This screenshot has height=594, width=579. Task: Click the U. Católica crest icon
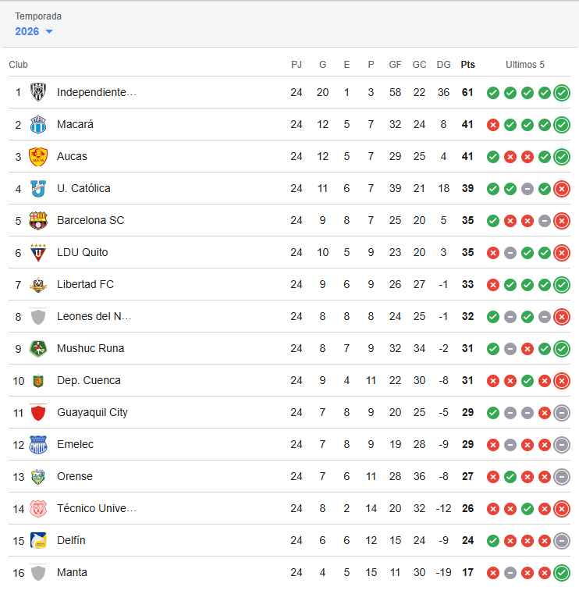[x=38, y=188]
